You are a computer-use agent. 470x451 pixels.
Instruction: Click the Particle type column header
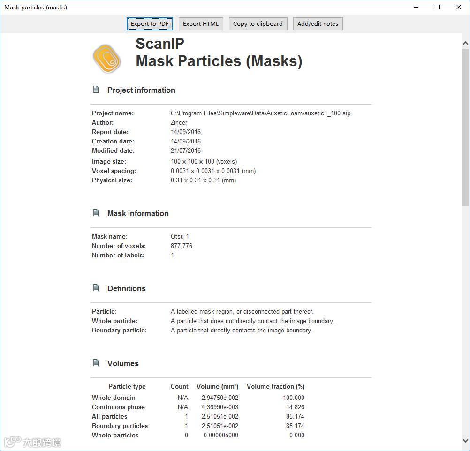tap(127, 387)
